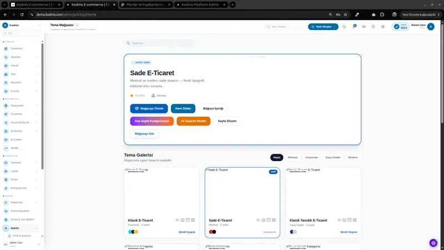444x250 pixels.
Task: Click the Sosyal Medya share icon
Action: click(6, 122)
